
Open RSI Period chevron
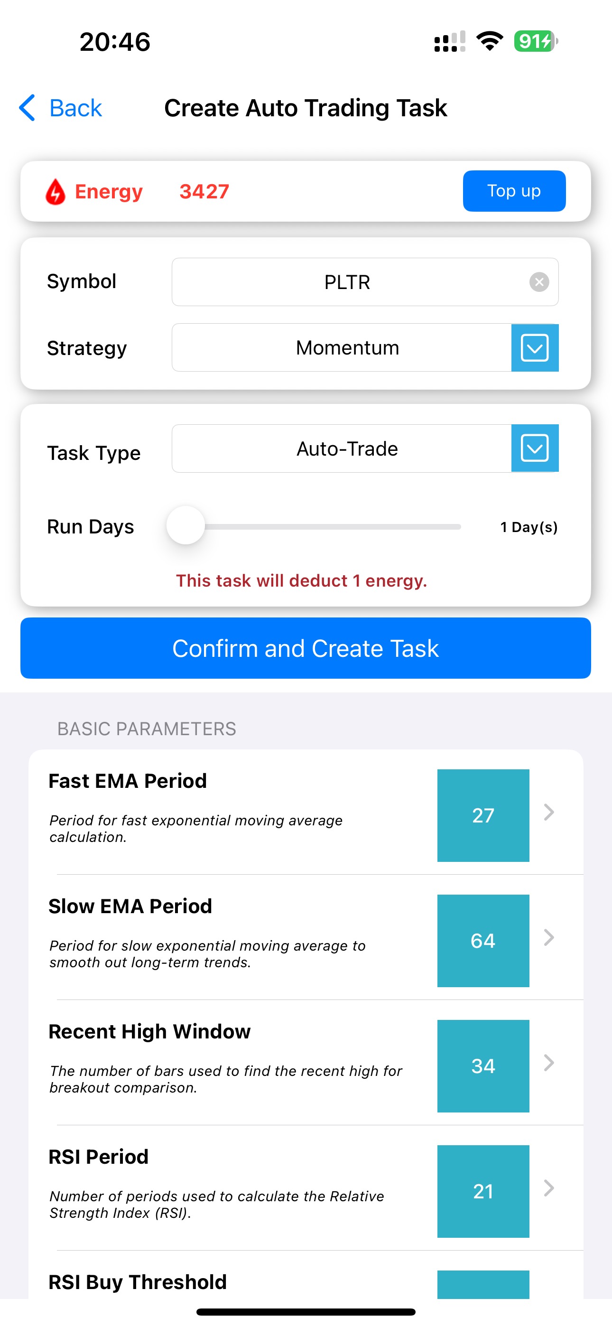549,1188
